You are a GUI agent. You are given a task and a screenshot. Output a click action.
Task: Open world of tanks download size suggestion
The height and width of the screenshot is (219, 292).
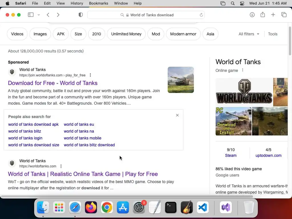34,145
